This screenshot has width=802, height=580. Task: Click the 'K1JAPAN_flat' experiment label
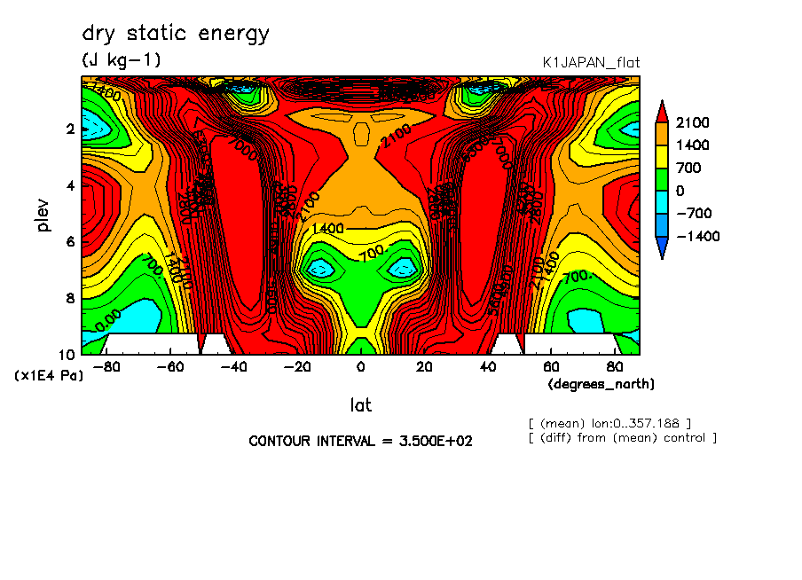coord(591,62)
